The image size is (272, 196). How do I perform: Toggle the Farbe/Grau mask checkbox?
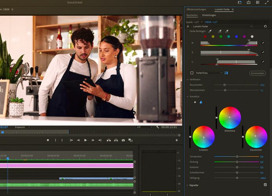click(x=192, y=73)
